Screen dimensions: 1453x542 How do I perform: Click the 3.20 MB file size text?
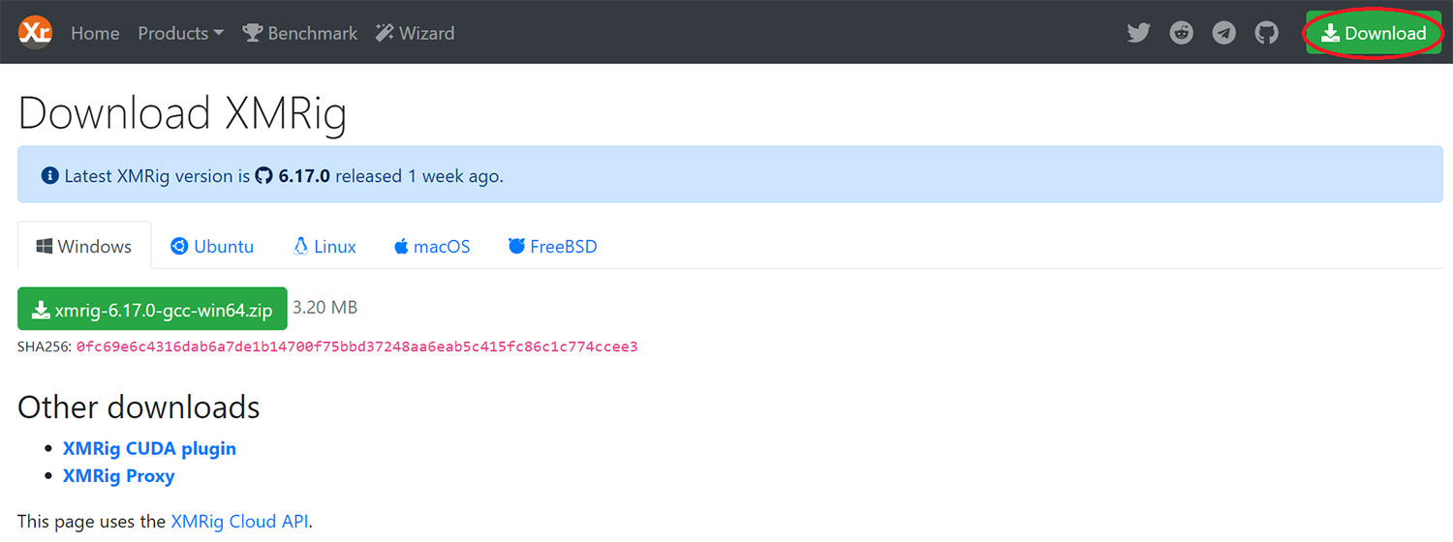325,308
